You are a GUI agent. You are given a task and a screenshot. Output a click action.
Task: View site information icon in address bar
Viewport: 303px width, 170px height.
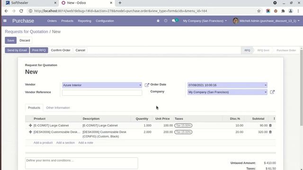[x=30, y=11]
